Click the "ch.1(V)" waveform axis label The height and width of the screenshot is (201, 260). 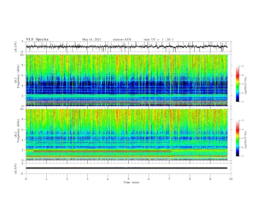(16, 47)
